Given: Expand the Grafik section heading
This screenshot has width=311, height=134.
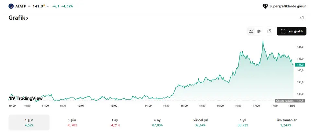Looking at the screenshot, I should tap(18, 18).
